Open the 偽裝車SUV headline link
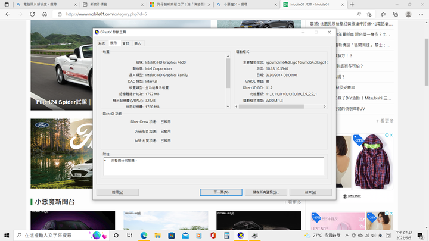Screen dimensions: 429x241 [x=351, y=109]
